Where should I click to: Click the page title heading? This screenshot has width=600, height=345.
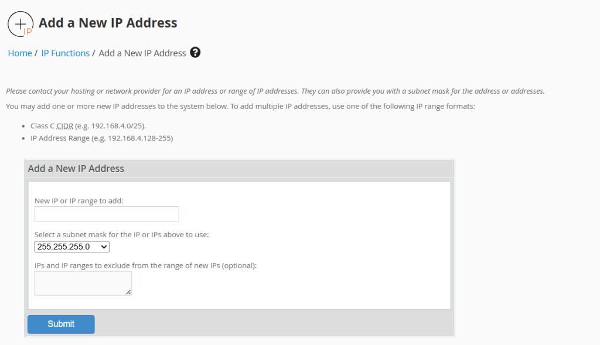point(108,23)
